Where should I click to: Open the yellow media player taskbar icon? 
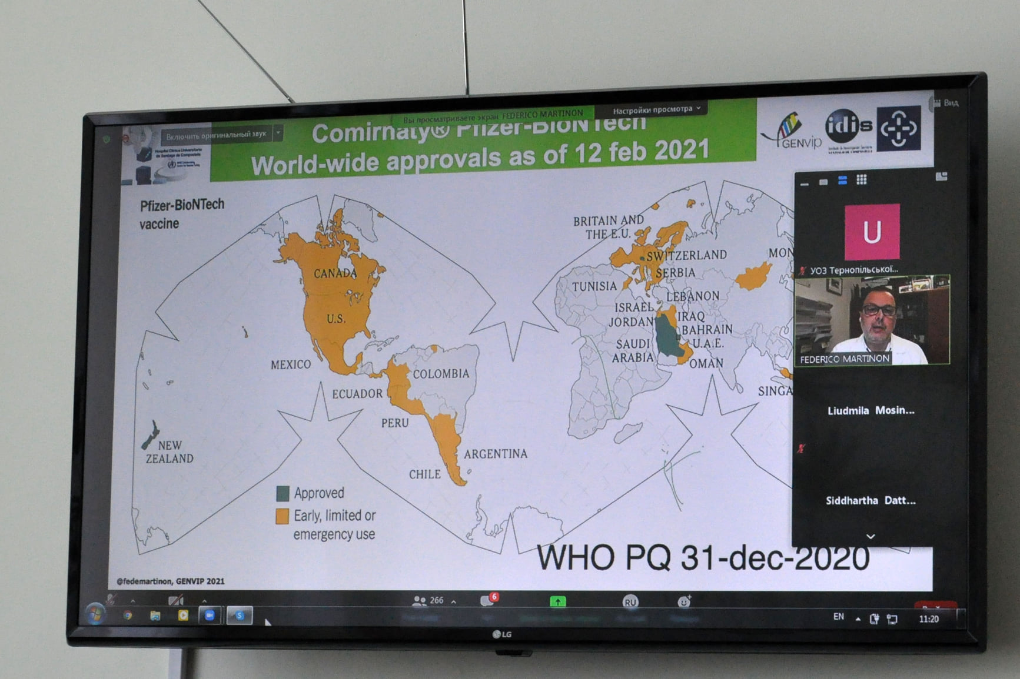click(x=183, y=616)
